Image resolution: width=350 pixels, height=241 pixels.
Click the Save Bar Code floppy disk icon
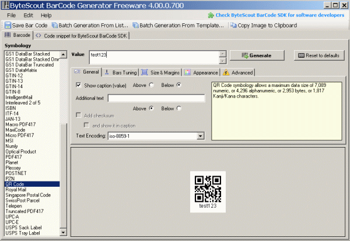(x=8, y=25)
